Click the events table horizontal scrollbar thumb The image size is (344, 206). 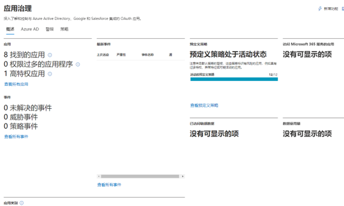(x=140, y=176)
